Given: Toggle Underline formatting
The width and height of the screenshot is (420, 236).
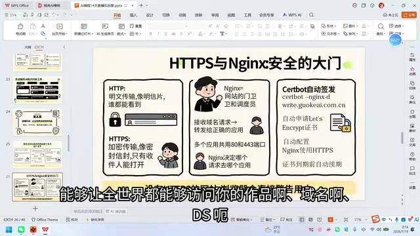Looking at the screenshot, I should coord(166,34).
